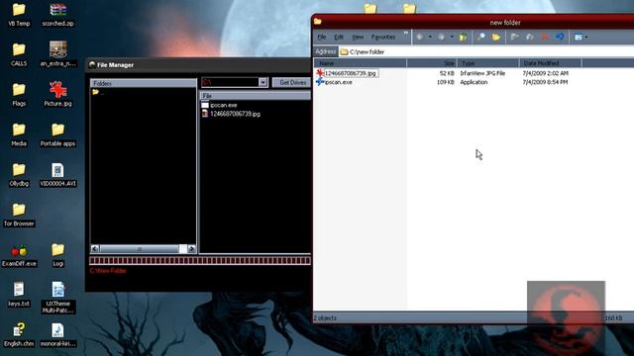Open the Logi desktop folder

[57, 255]
